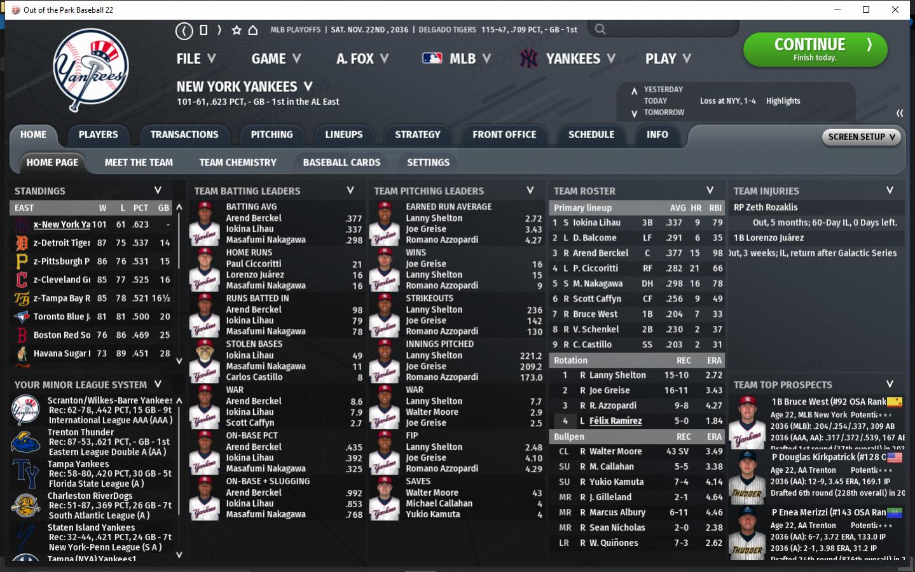Expand the Standings panel options
This screenshot has height=572, width=915.
pos(158,190)
